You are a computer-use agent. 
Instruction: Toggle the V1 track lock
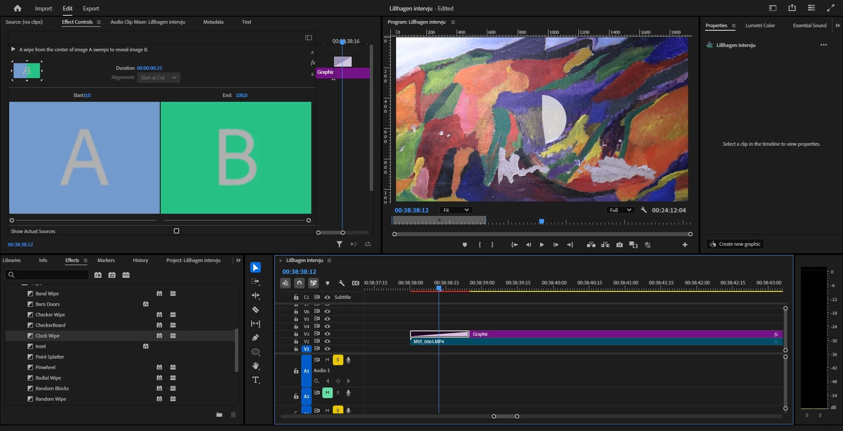pos(296,349)
